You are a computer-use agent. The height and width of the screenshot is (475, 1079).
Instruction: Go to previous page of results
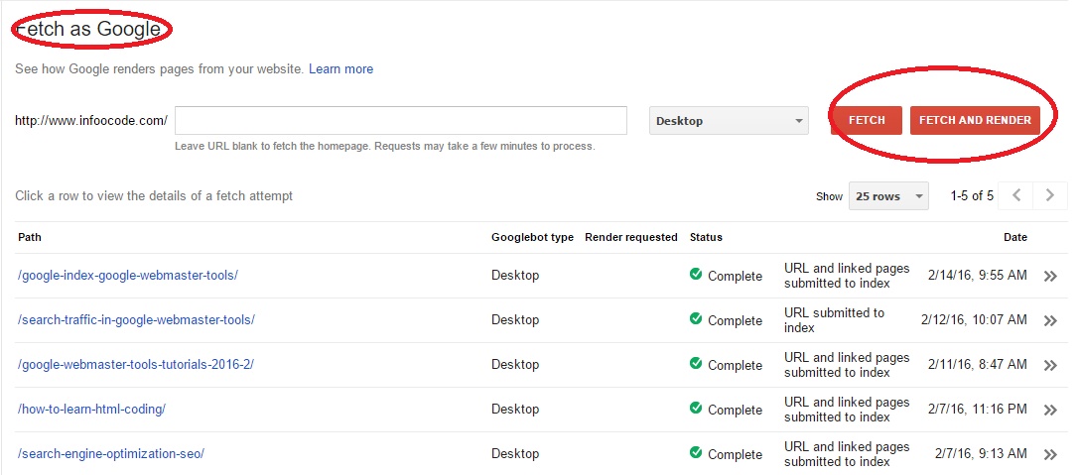(x=1015, y=195)
